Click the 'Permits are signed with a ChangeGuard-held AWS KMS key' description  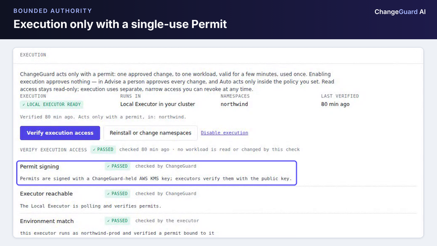(156, 179)
